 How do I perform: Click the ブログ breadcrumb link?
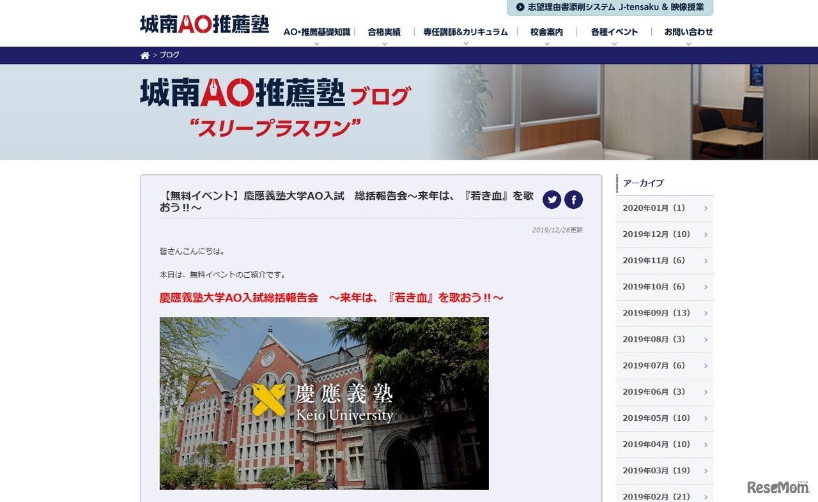pos(169,55)
